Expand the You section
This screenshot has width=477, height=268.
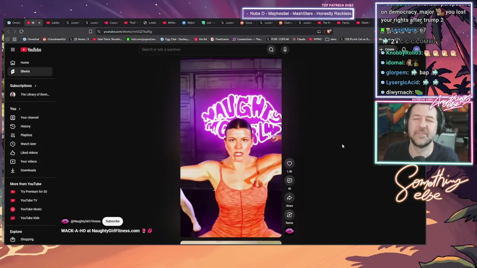coord(15,109)
